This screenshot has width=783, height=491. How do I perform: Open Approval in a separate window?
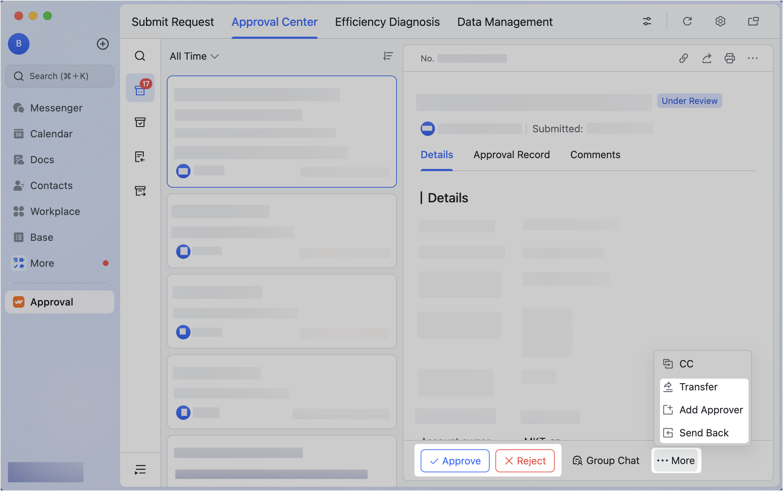[x=753, y=22]
